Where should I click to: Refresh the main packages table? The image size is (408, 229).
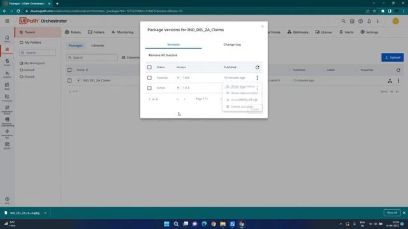tap(398, 70)
